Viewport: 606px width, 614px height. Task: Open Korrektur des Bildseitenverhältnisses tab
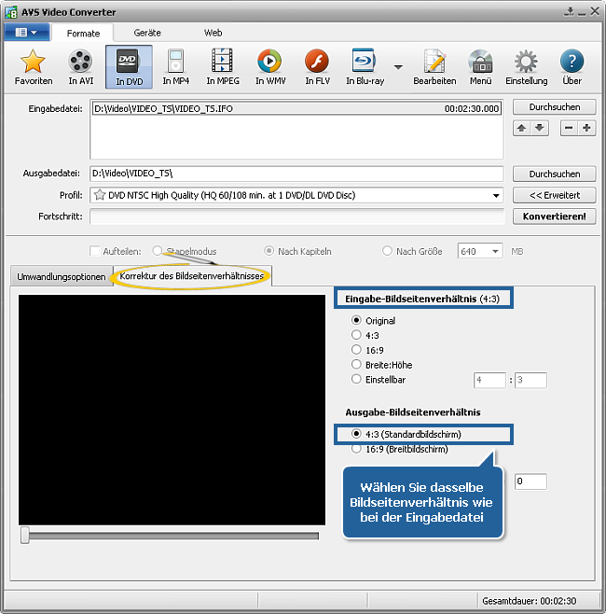click(192, 275)
